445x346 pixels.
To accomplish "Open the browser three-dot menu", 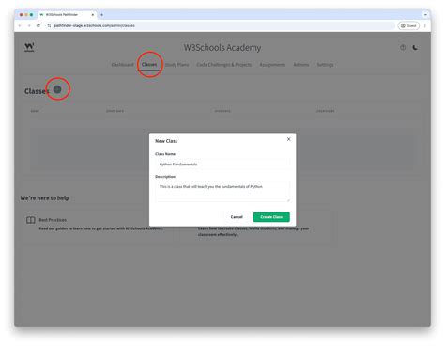I will pos(425,25).
